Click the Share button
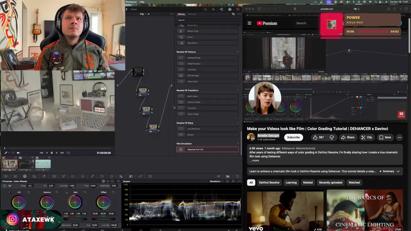Screen dimensions: 411x231 (348, 137)
